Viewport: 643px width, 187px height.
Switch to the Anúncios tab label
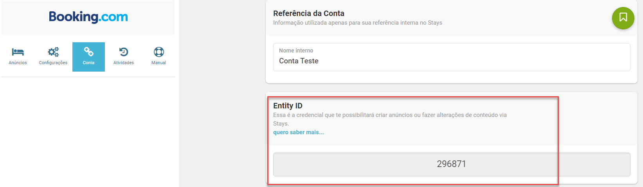tap(18, 63)
